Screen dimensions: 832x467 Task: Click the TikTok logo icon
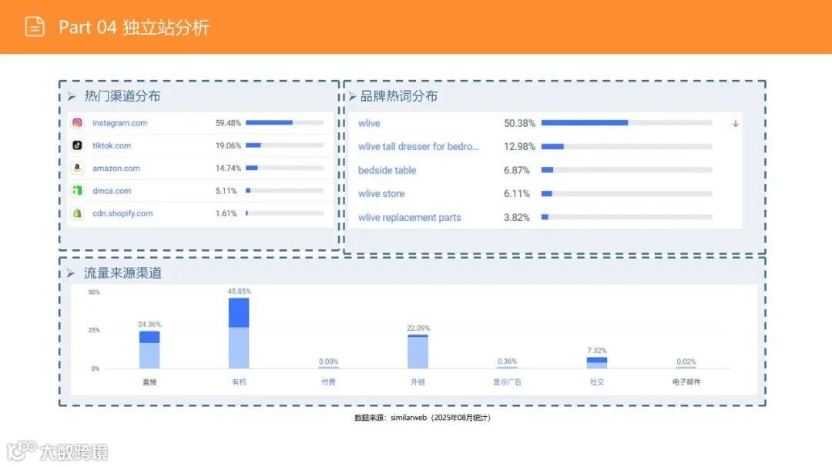tap(78, 145)
